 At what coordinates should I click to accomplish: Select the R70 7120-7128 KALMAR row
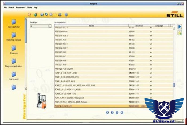pyautogui.click(x=63, y=69)
